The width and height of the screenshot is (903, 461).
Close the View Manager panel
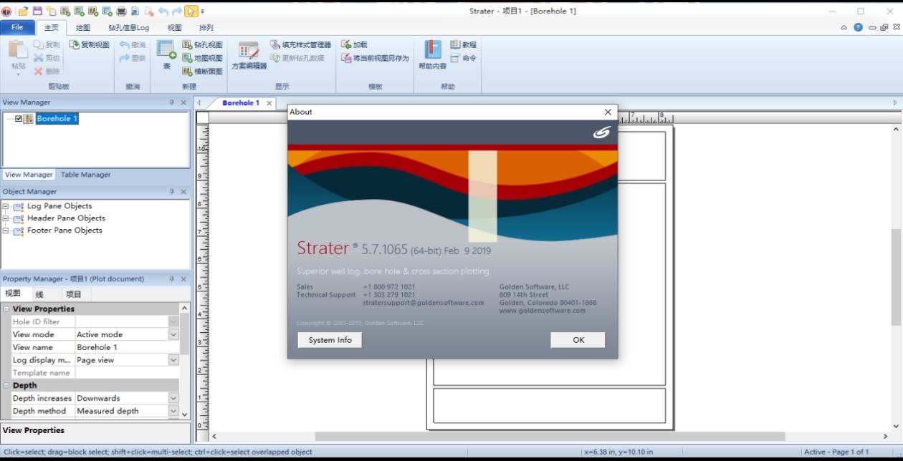[183, 102]
